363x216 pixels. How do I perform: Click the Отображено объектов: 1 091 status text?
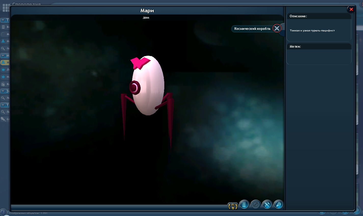pos(28,213)
